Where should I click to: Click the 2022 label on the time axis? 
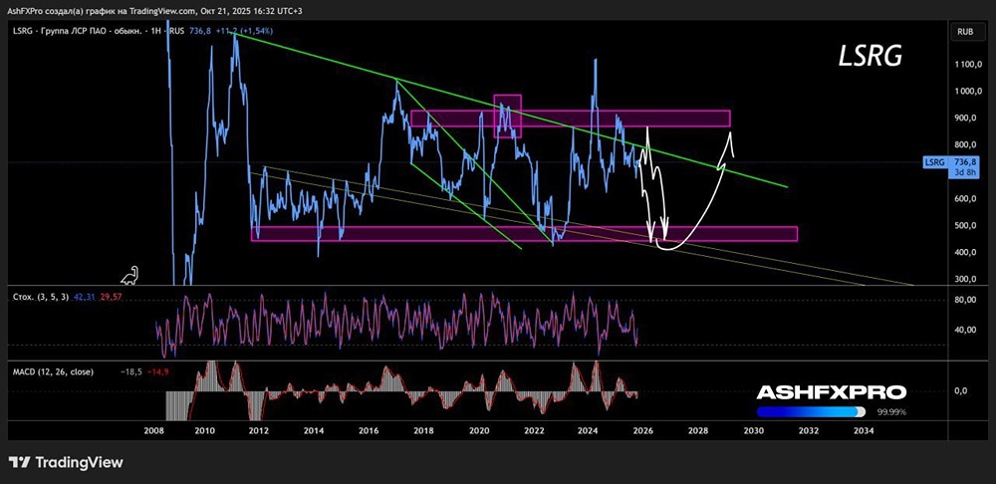point(534,430)
